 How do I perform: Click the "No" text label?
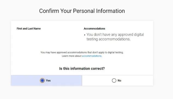(119, 81)
